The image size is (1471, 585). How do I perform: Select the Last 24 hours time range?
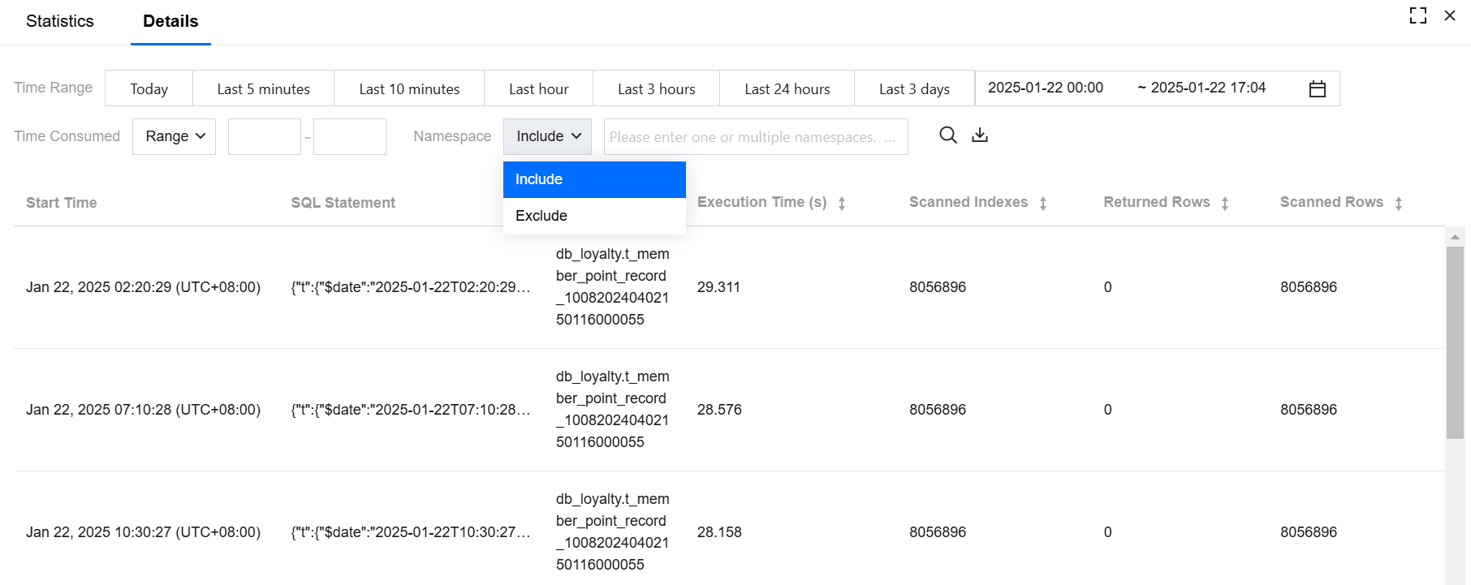click(x=787, y=88)
